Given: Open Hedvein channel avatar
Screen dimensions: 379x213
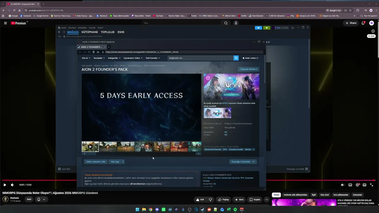Looking at the screenshot, I should [x=5, y=199].
